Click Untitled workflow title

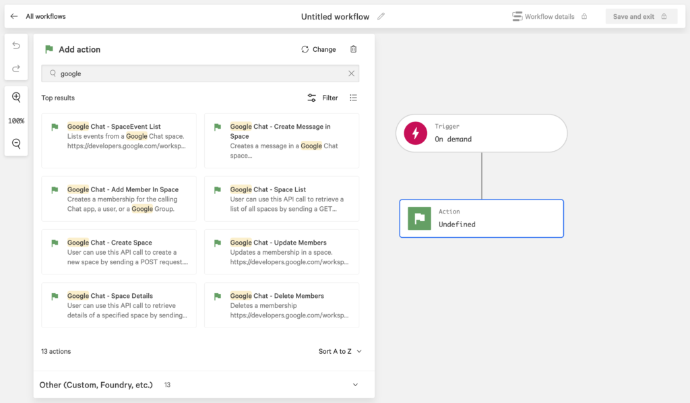coord(336,17)
